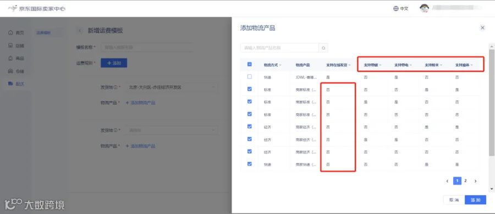This screenshot has height=214, width=495.
Task: Go to page 2 of results
Action: [x=465, y=181]
